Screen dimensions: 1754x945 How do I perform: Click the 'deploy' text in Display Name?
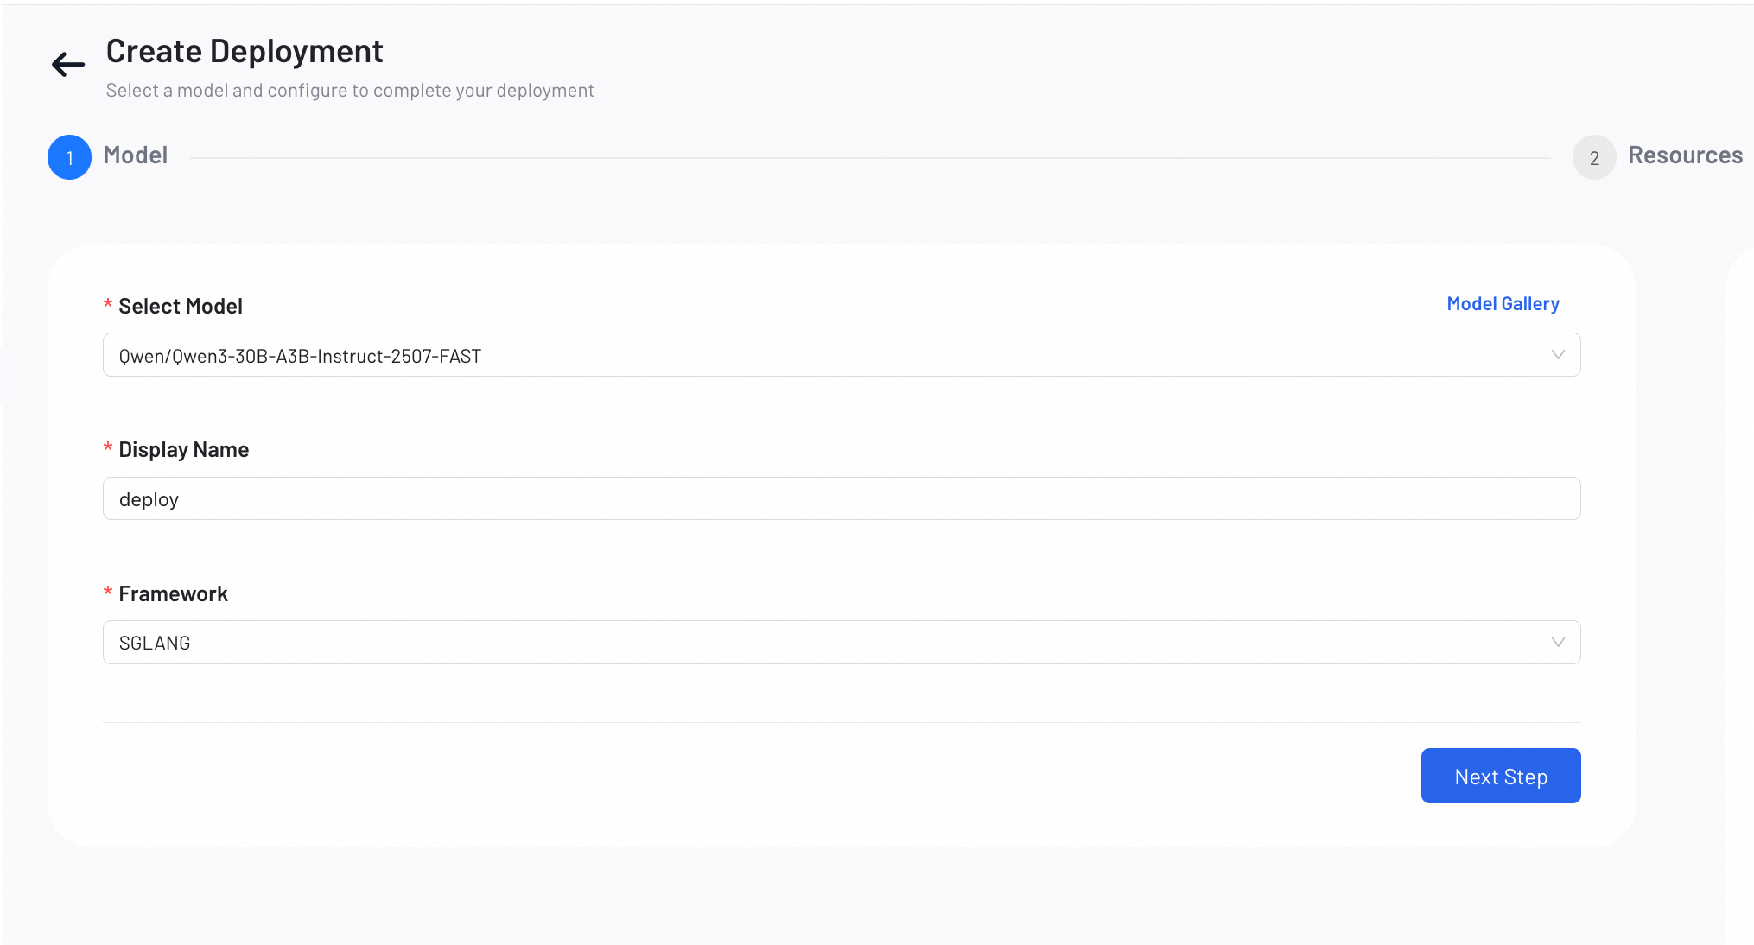tap(149, 500)
